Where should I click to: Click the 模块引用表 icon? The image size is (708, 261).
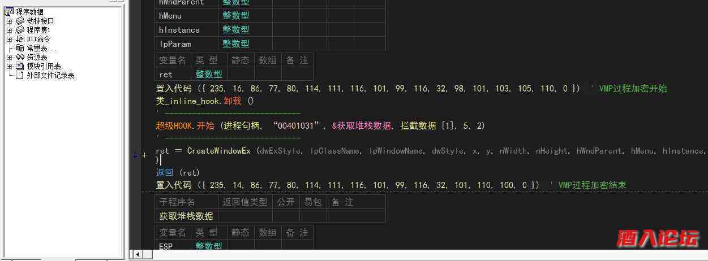[20, 66]
